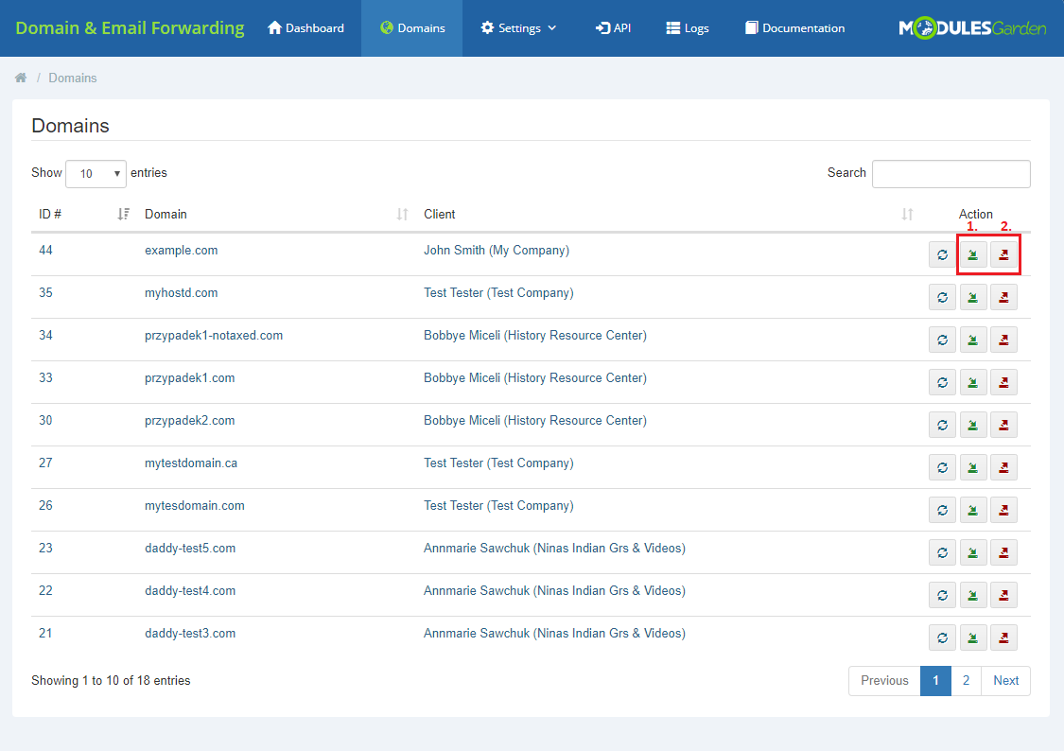Sort the table by ID #
1064x751 pixels.
(84, 215)
